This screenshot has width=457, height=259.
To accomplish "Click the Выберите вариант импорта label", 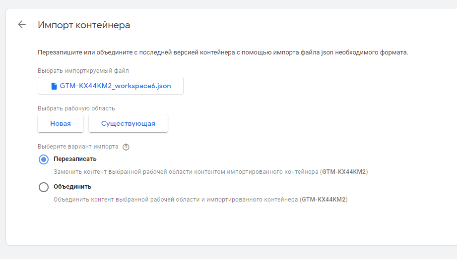I will (78, 147).
